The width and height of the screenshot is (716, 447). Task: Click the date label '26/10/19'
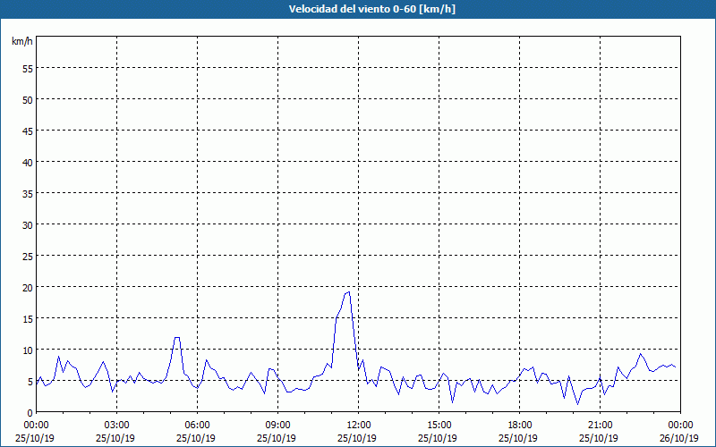679,438
